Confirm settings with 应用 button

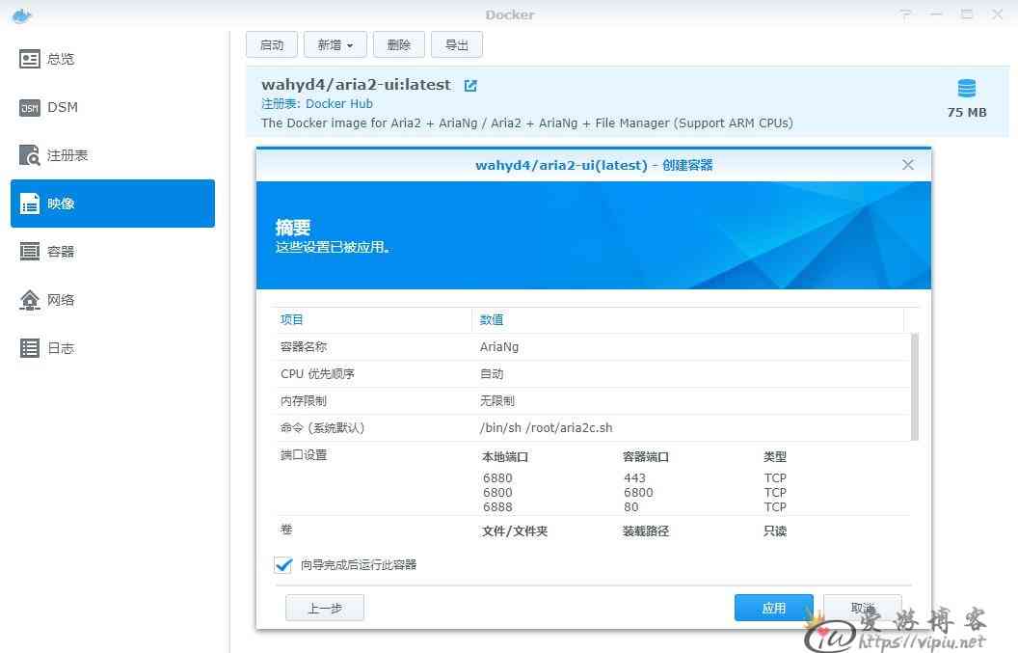(x=773, y=609)
